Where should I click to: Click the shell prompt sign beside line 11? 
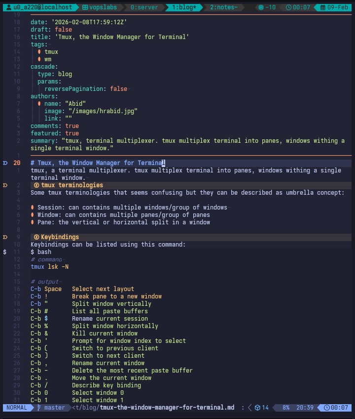tap(5, 252)
